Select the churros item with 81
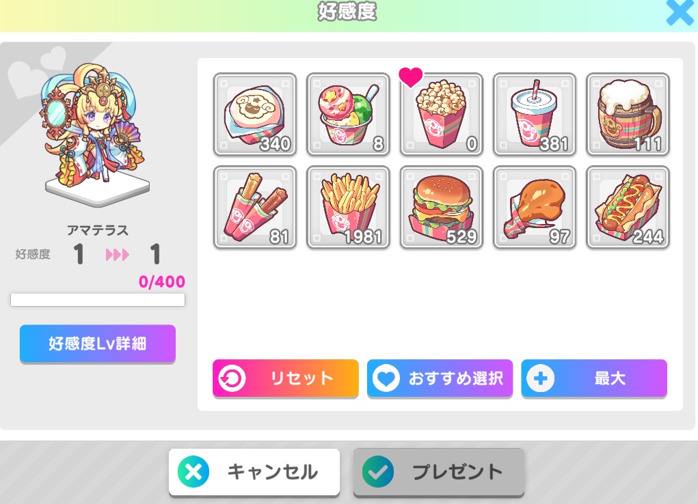Image resolution: width=698 pixels, height=504 pixels. tap(254, 208)
